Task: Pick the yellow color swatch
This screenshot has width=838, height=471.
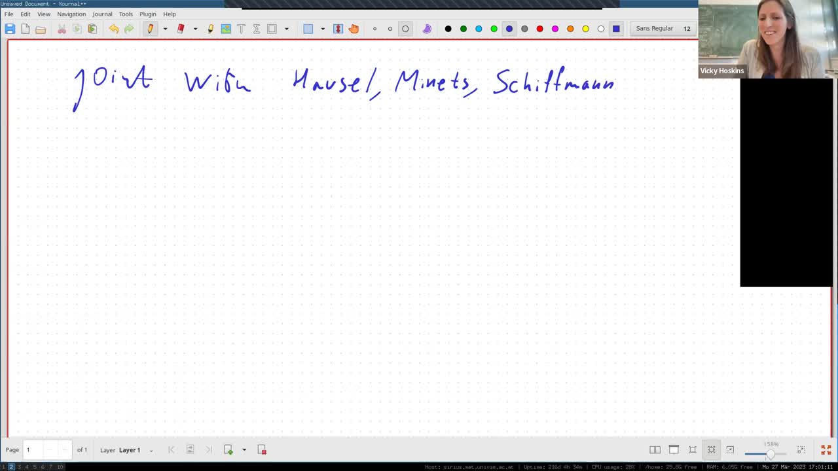Action: point(586,29)
